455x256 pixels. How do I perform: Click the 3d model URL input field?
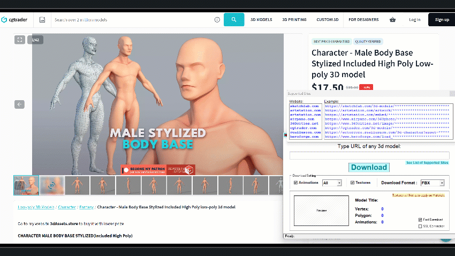pyautogui.click(x=369, y=155)
